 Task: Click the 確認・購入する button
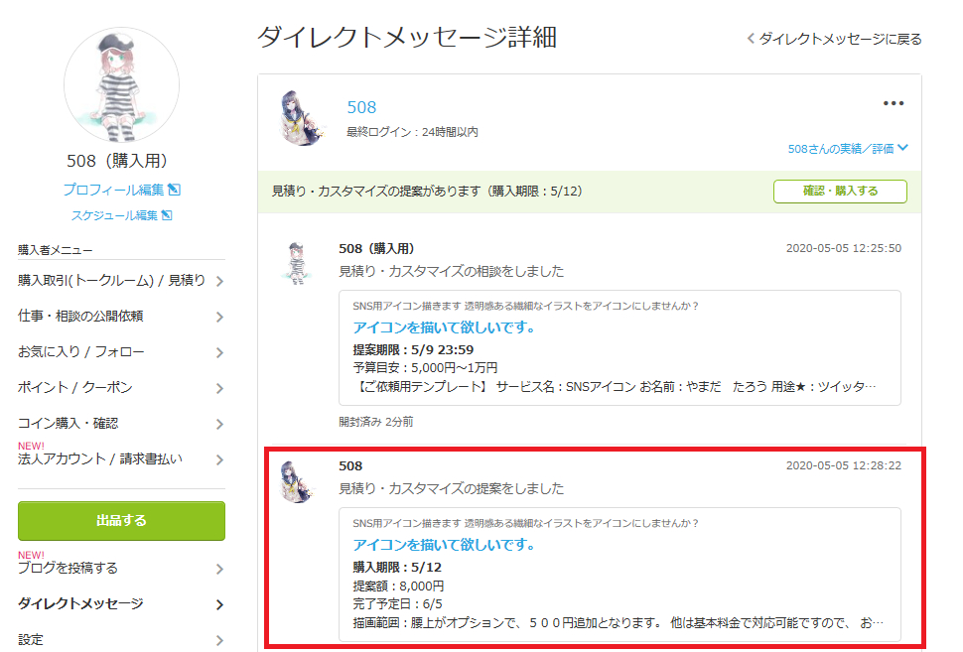[x=840, y=191]
